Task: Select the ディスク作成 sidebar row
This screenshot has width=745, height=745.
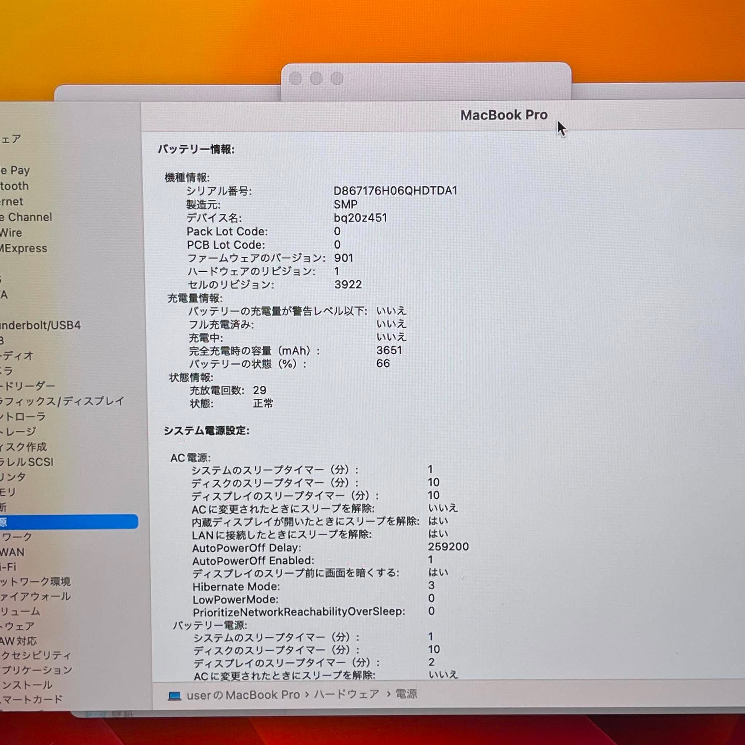Action: tap(24, 447)
